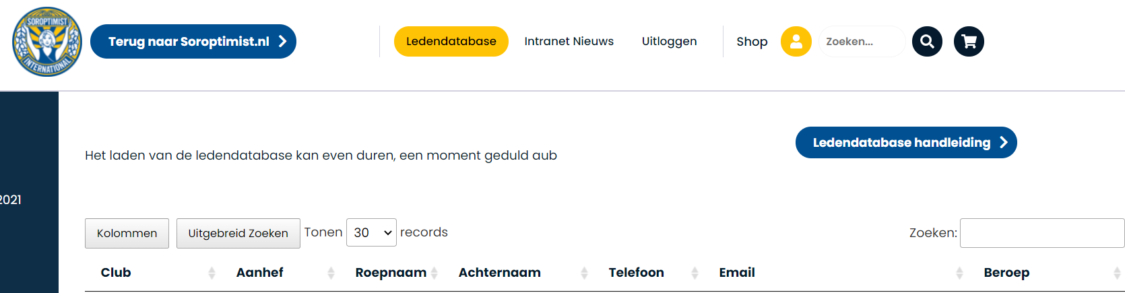Viewport: 1125px width, 293px height.
Task: Go to the Ledendatabase menu item
Action: (451, 42)
